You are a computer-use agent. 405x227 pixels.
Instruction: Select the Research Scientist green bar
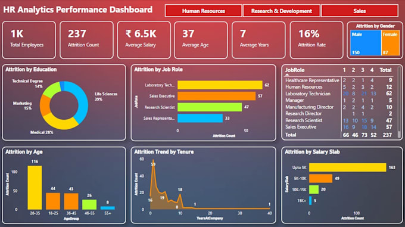point(210,107)
